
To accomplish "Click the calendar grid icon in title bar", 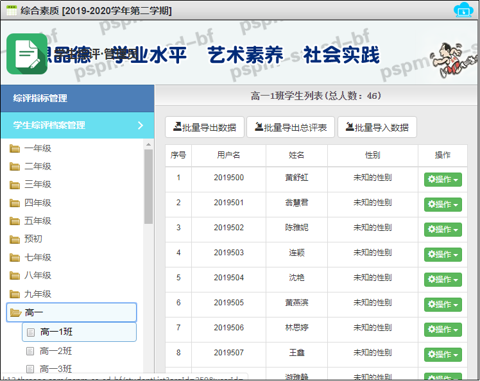I will (12, 11).
